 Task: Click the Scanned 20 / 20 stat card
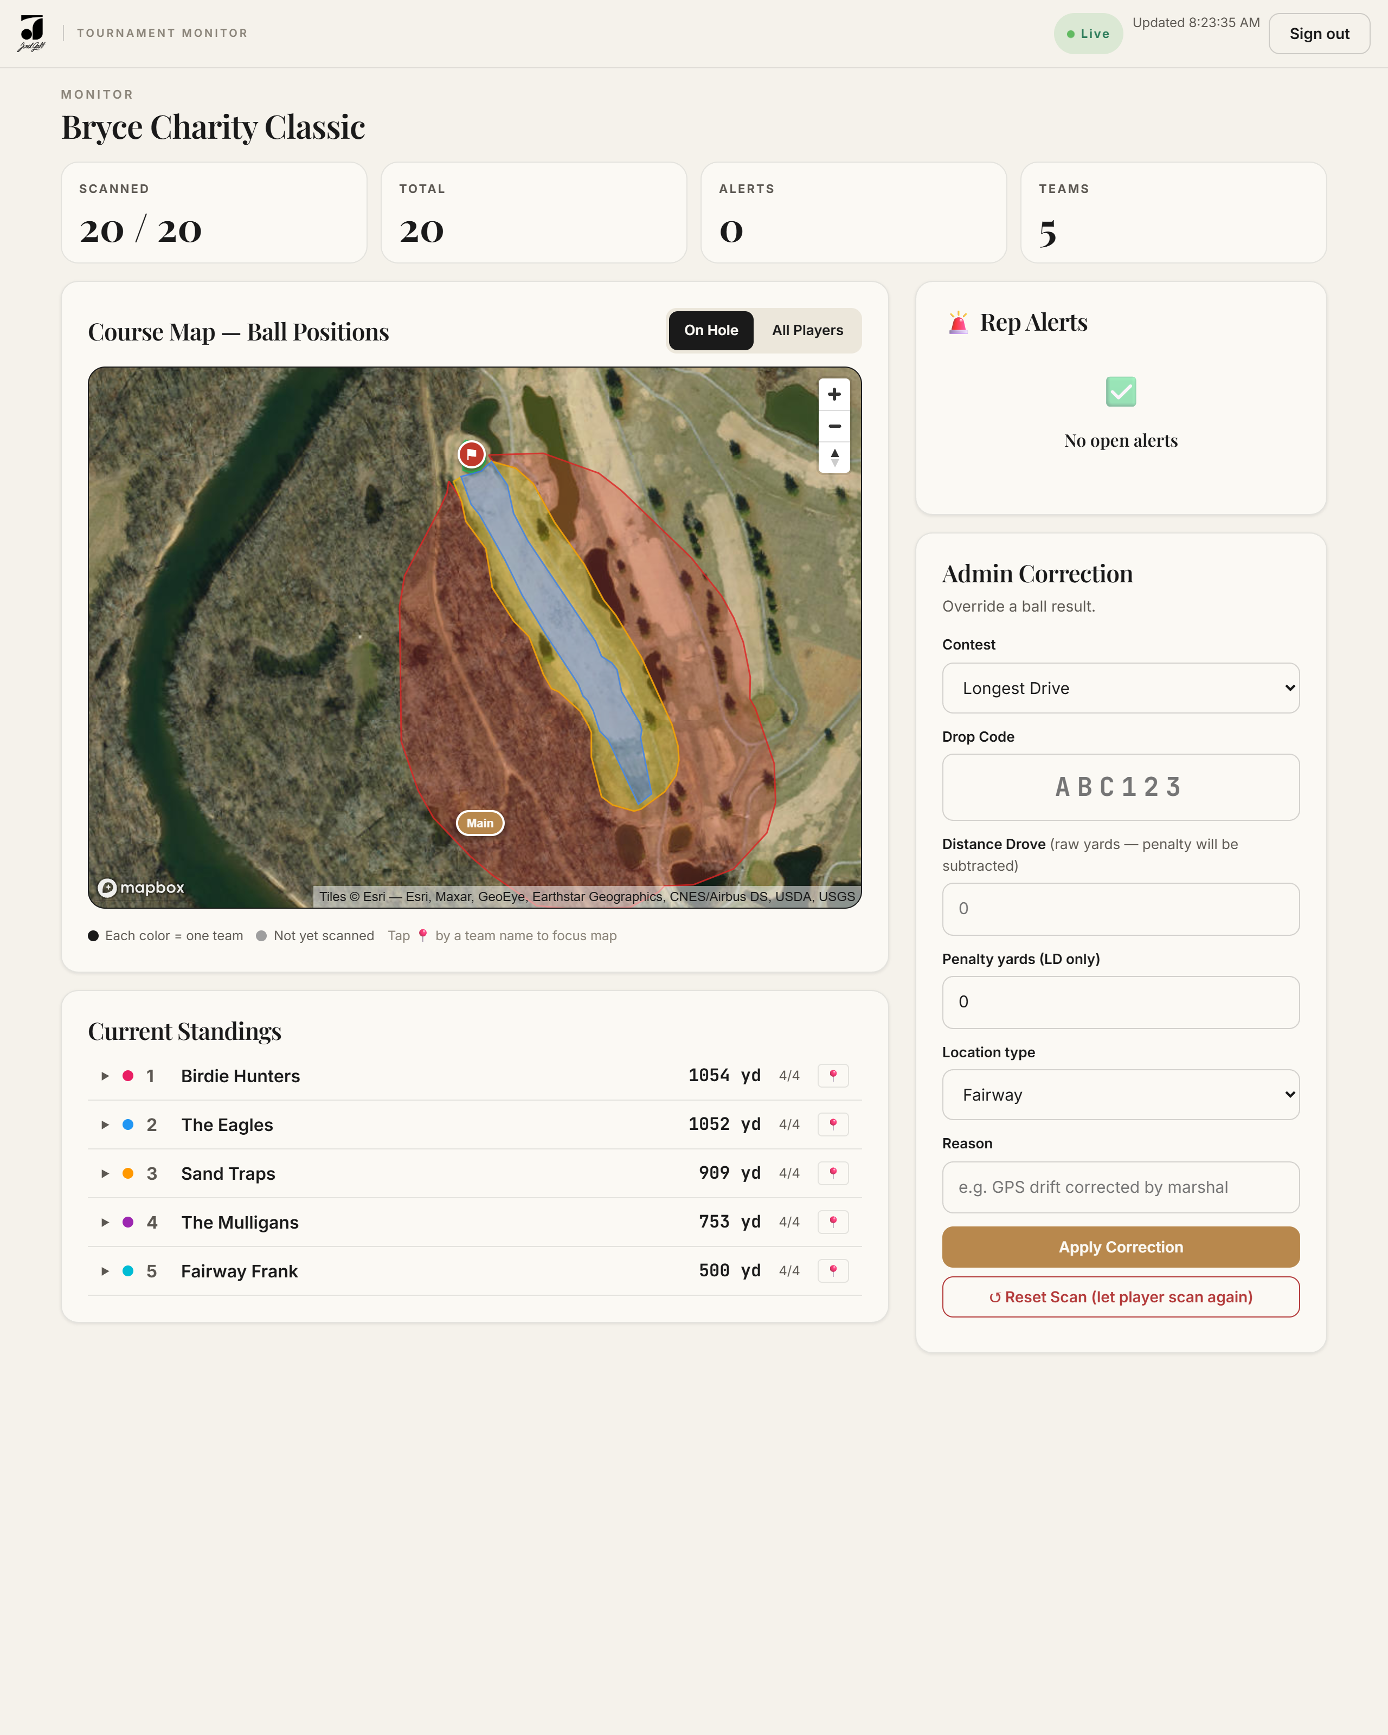pos(214,213)
